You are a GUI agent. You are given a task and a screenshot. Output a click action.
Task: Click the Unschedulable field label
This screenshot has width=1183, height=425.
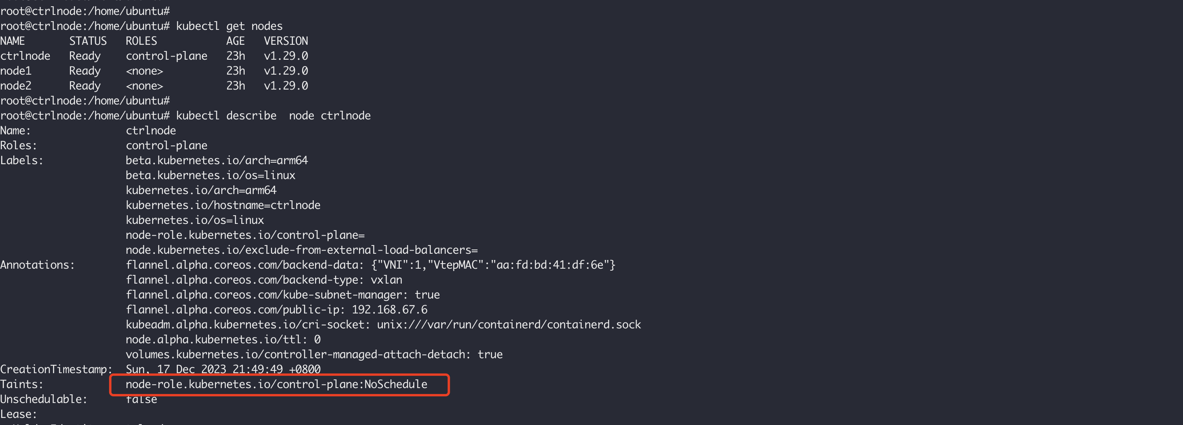click(x=43, y=399)
